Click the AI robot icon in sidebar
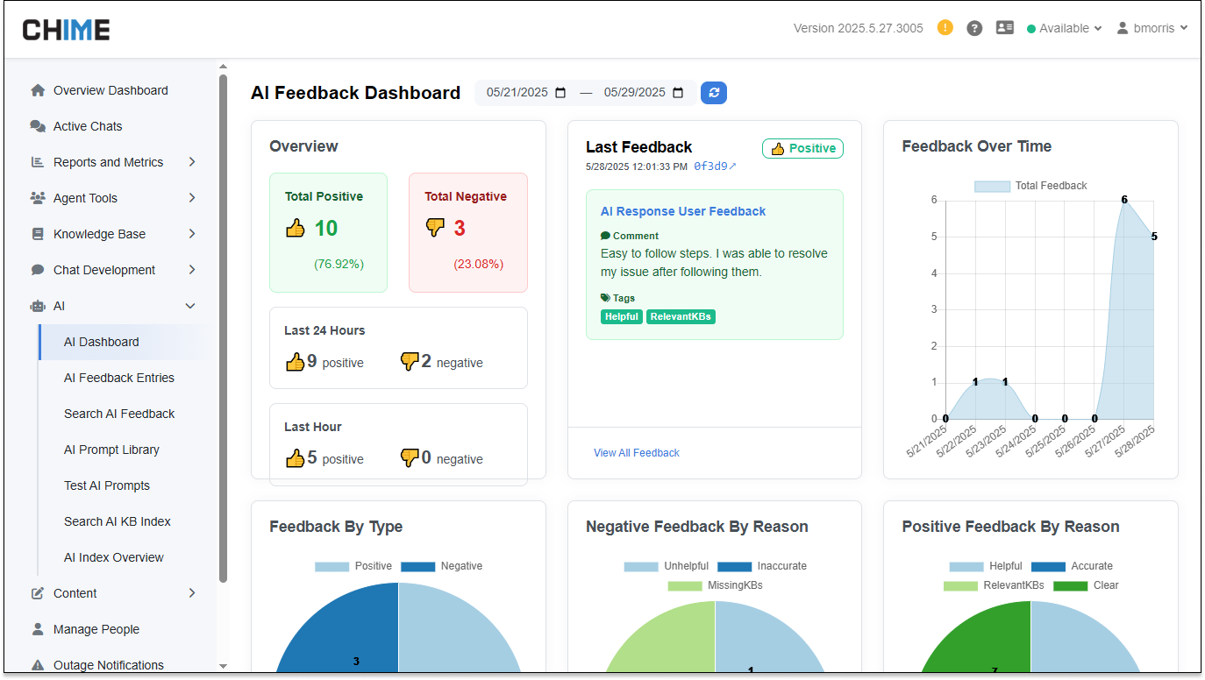Image resolution: width=1205 pixels, height=680 pixels. [x=38, y=306]
